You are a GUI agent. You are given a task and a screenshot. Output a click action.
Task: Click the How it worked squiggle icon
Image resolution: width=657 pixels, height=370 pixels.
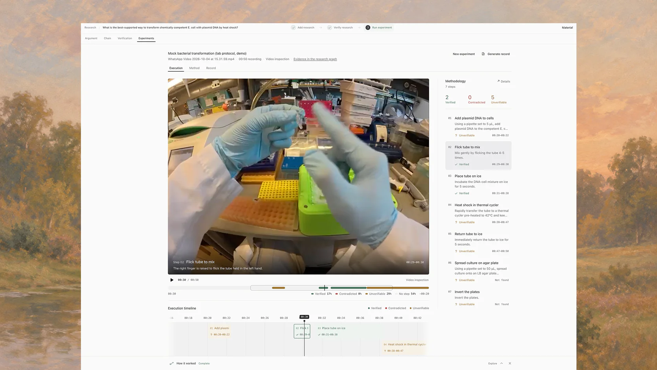(171, 363)
